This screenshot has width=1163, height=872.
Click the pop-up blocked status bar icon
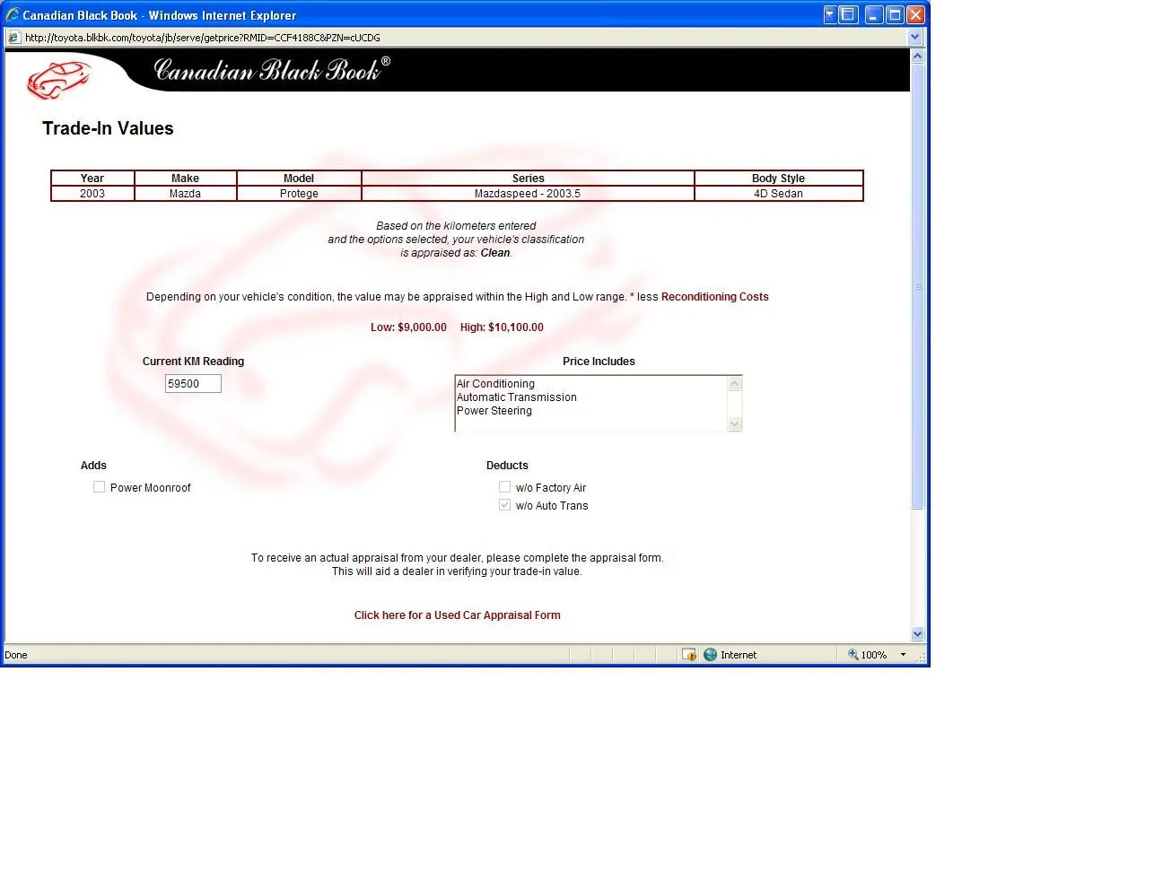[x=688, y=655]
